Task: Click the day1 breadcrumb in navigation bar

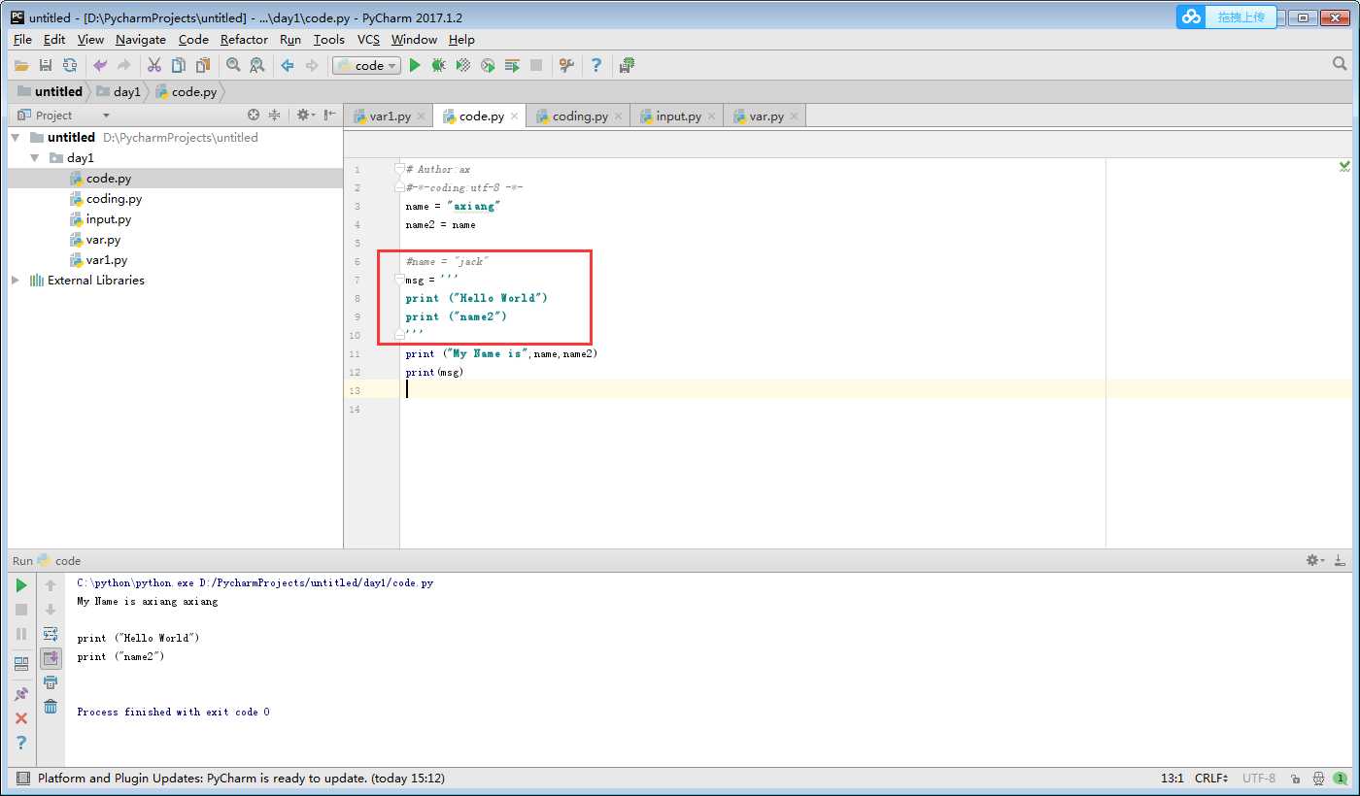Action: (x=119, y=91)
